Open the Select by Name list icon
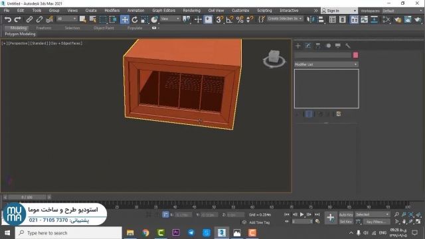Viewport: 425px width, 239px height. point(93,19)
